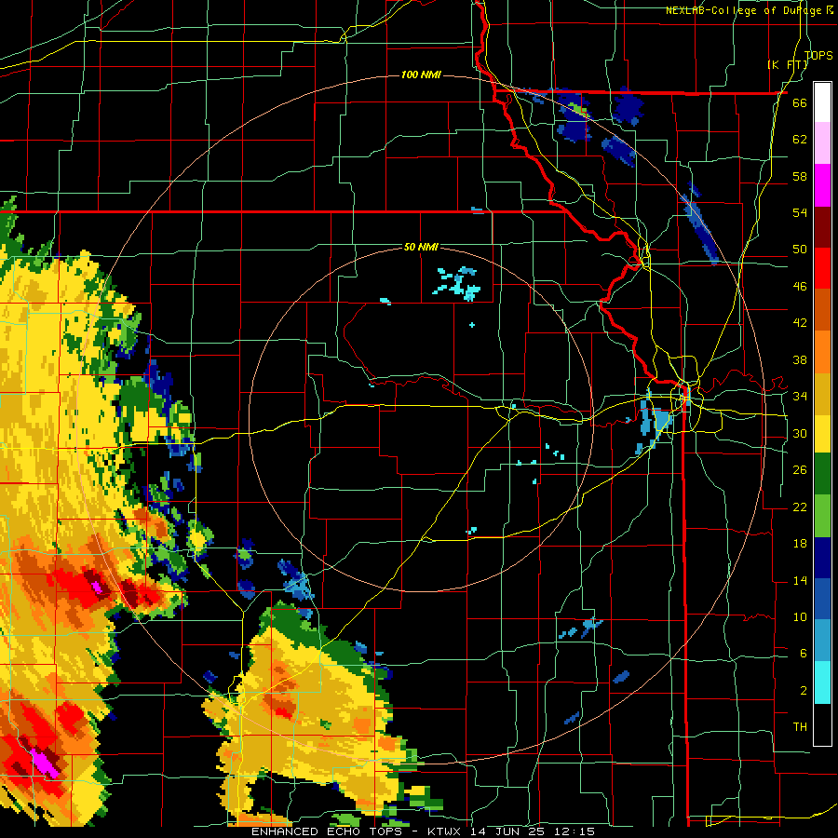Click the "26" legend value

coord(800,470)
